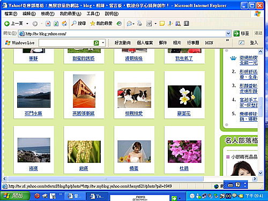
Task: Click the green Windows Live search button
Action: [96, 43]
